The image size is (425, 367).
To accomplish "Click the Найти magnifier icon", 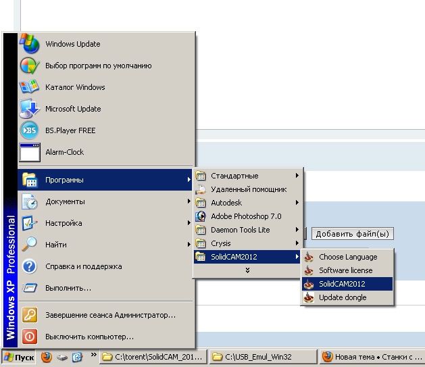I will (29, 244).
